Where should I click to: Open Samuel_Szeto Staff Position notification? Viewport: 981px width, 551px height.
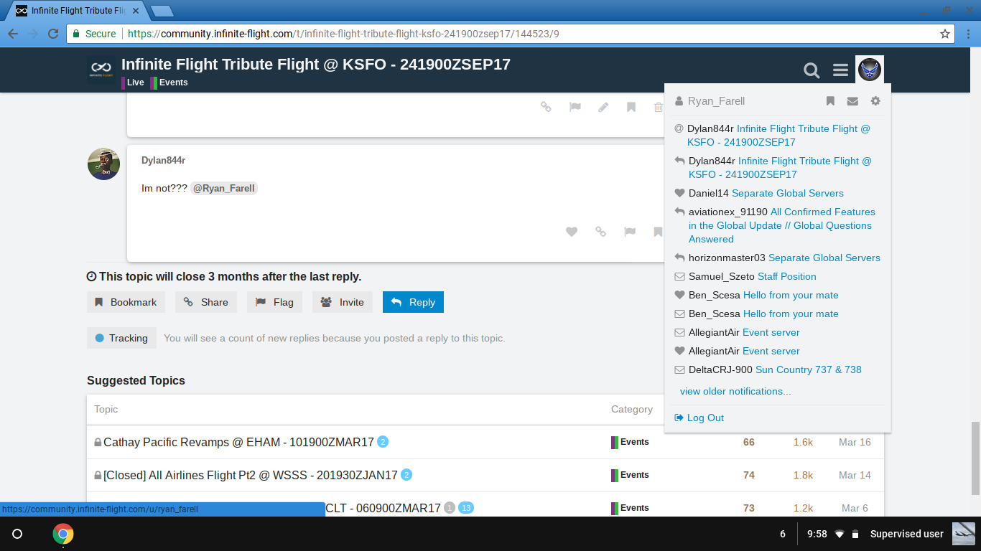tap(778, 276)
